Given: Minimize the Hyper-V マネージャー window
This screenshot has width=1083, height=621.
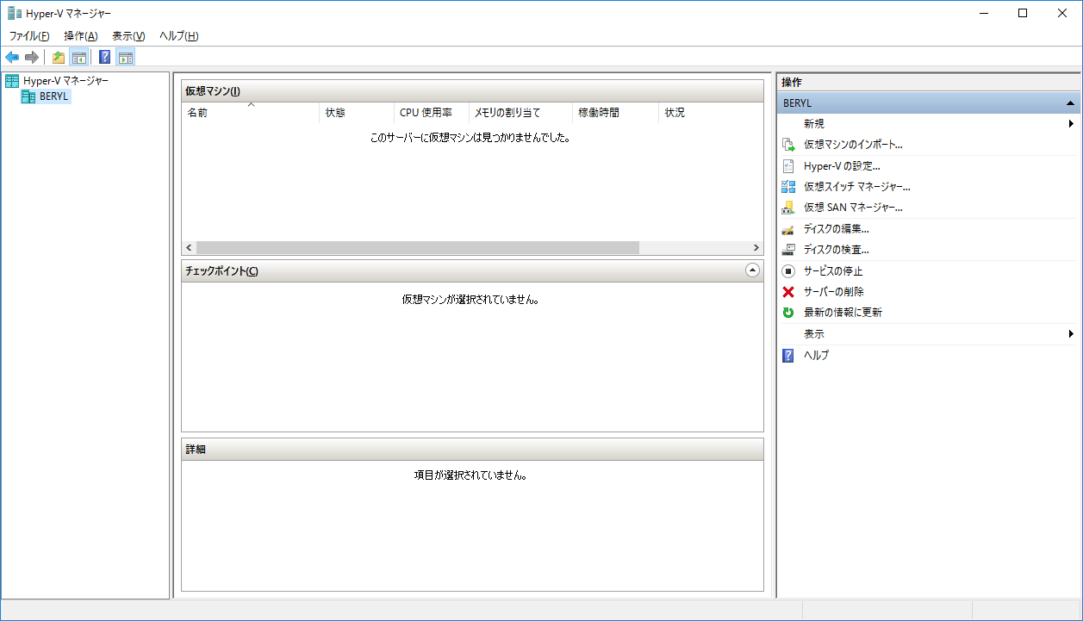Looking at the screenshot, I should coord(984,13).
